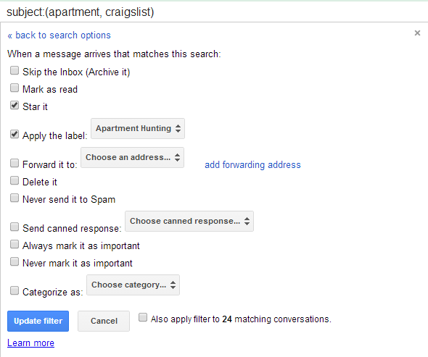Expand the Choose canned response dropdown

point(189,221)
